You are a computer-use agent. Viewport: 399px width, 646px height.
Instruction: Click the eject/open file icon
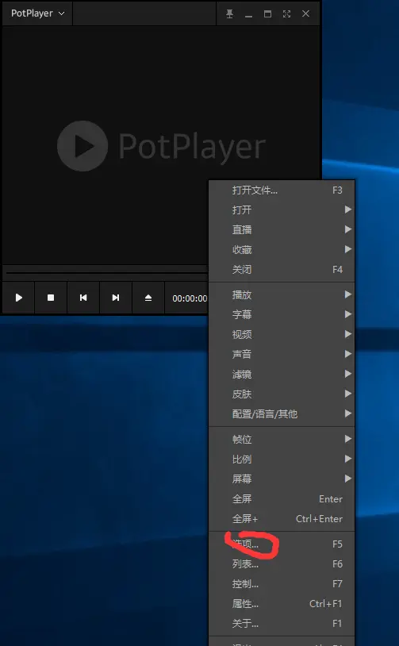[x=148, y=298]
